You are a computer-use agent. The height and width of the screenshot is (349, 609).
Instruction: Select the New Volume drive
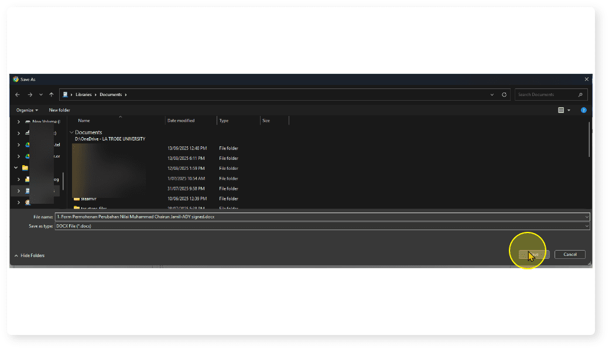pyautogui.click(x=46, y=122)
